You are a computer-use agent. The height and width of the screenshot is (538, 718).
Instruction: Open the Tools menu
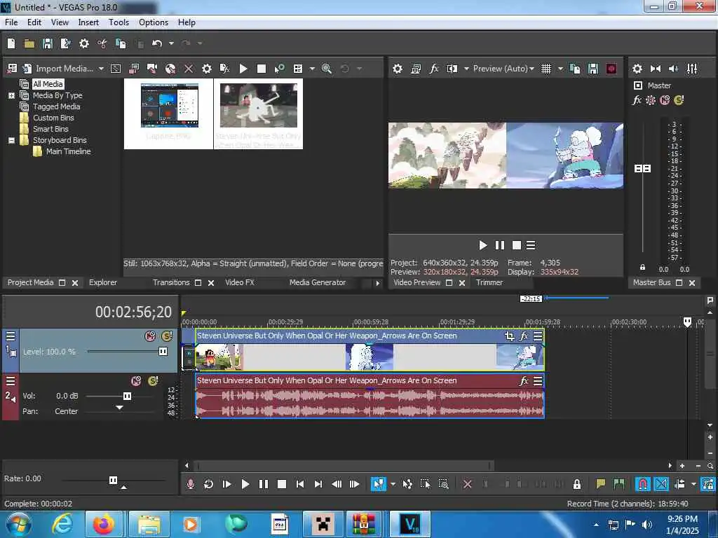click(118, 22)
